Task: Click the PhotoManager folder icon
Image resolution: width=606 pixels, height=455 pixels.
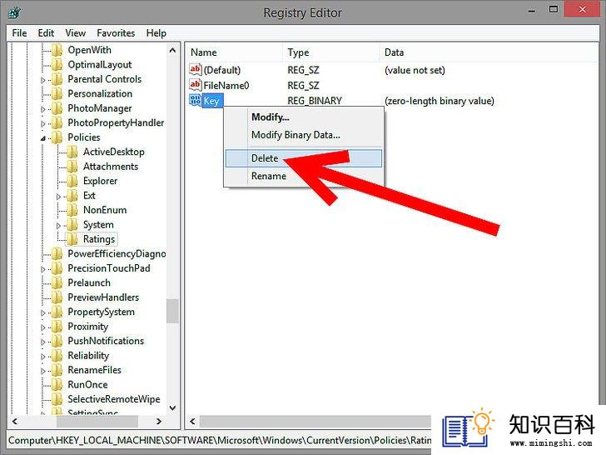Action: [57, 108]
